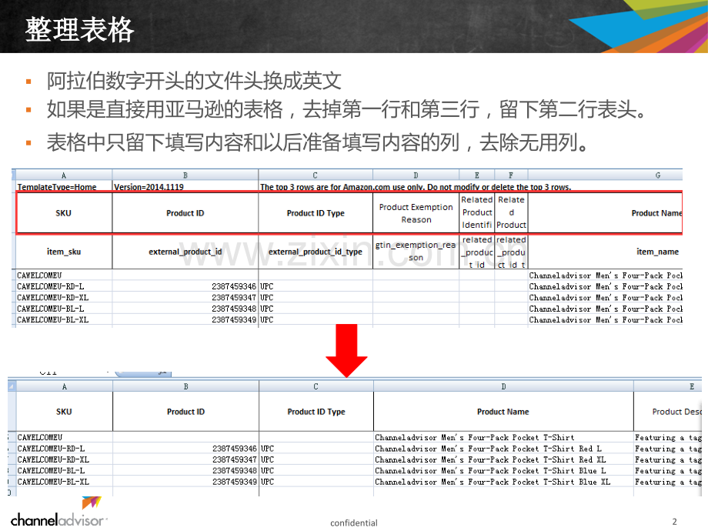This screenshot has height=531, width=708.
Task: Click the Version=2014.1119 cell
Action: coord(185,186)
